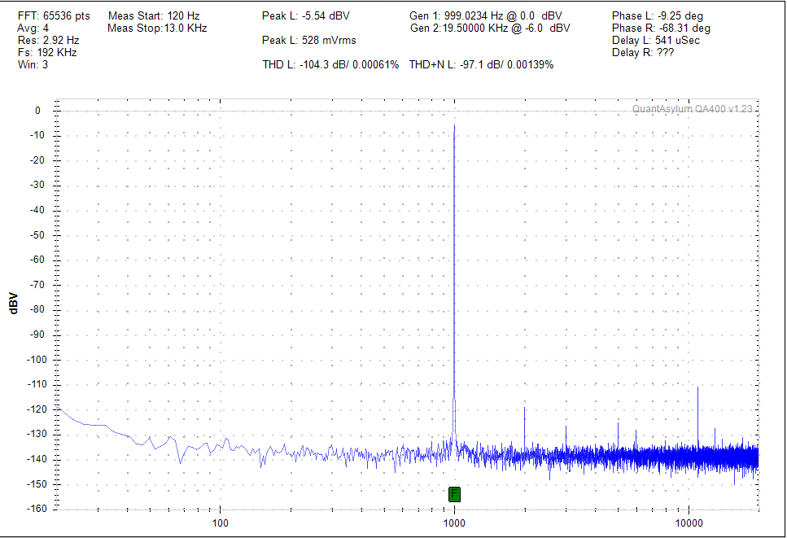787x538 pixels.
Task: Click the 10000 Hz x-axis label
Action: [689, 523]
